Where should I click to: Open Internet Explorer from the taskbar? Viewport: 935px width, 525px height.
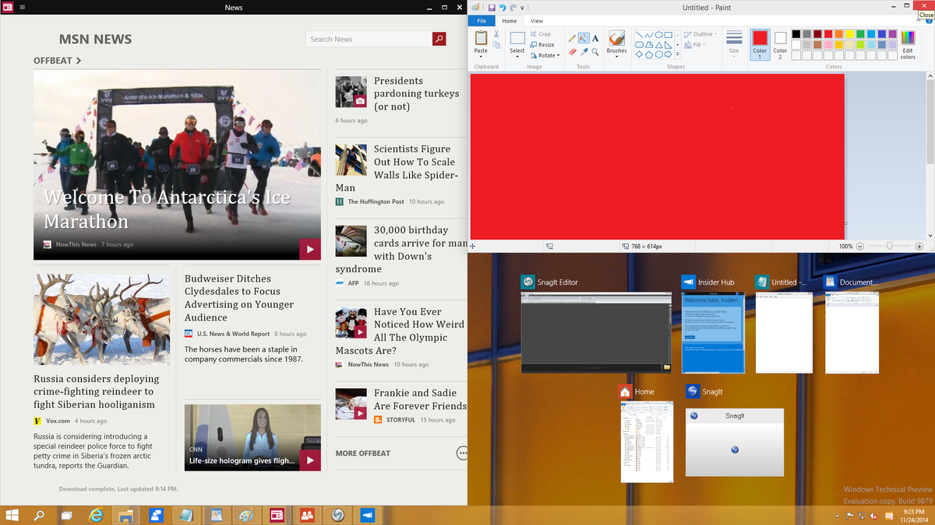coord(97,515)
